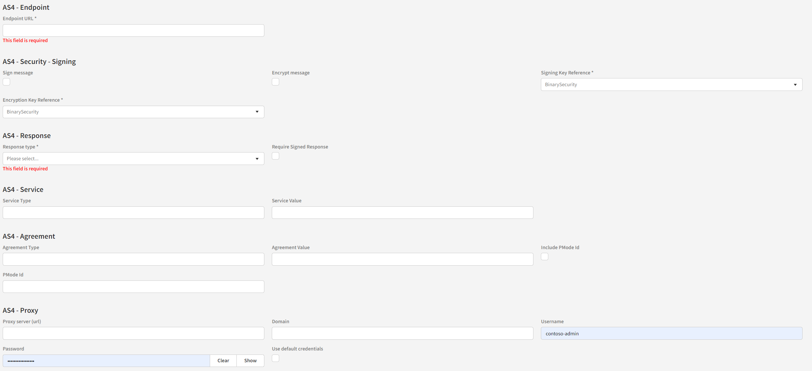Click the Proxy server (url) field
This screenshot has width=812, height=371.
tap(133, 333)
